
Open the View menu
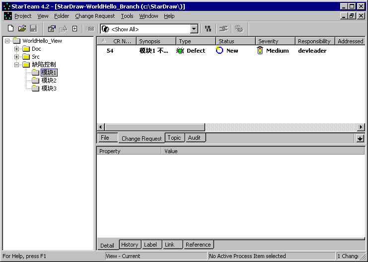[x=43, y=16]
